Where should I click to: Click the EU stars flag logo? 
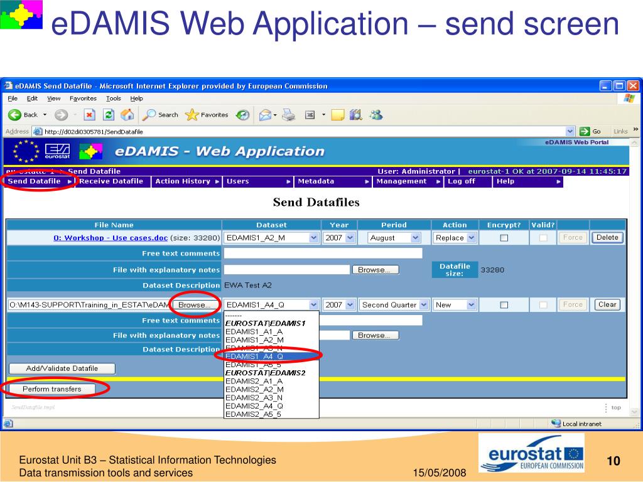[26, 151]
